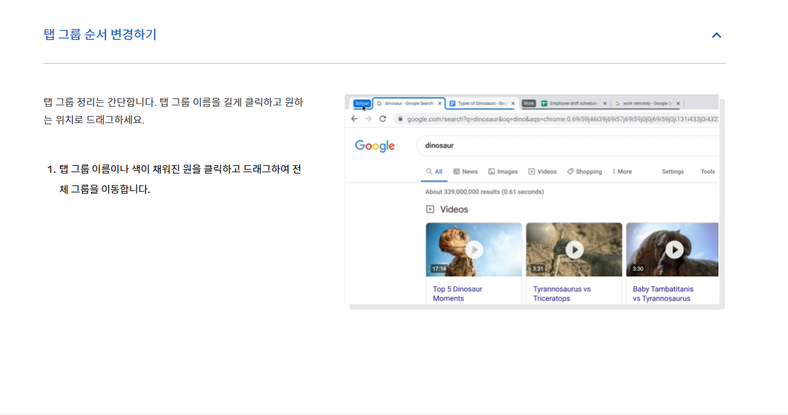
Task: Click the gray Work tab group label
Action: tap(529, 103)
